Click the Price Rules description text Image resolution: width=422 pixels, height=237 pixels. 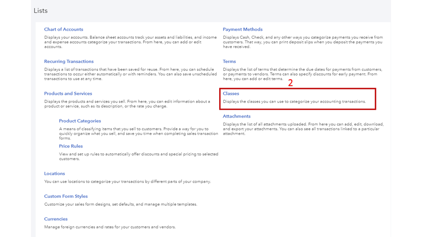(139, 156)
